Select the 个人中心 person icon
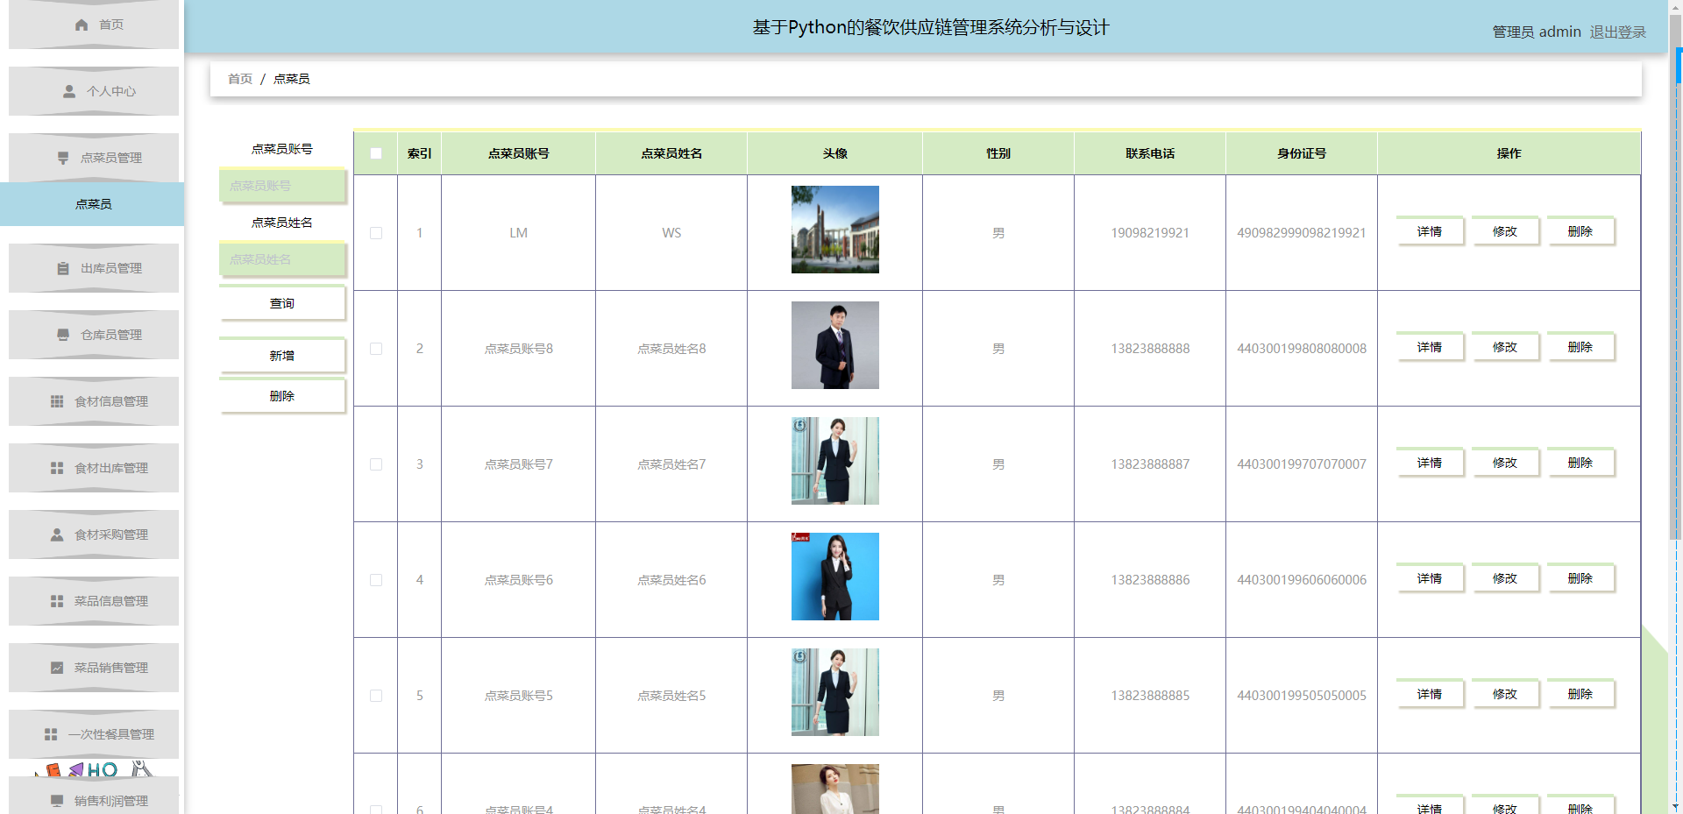The image size is (1683, 814). [67, 91]
